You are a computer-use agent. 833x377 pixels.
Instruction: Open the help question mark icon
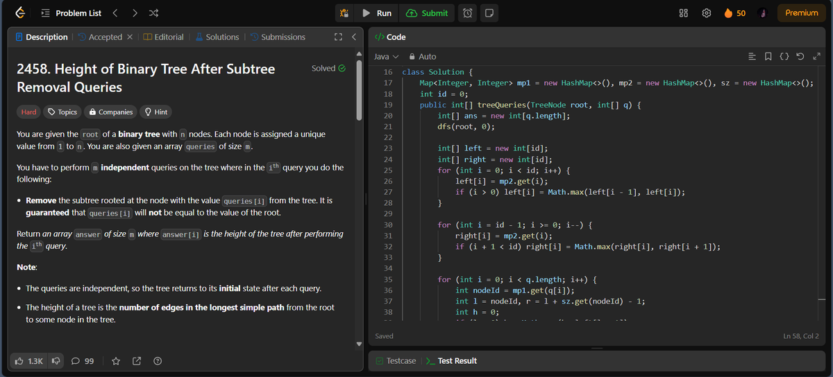pyautogui.click(x=158, y=361)
